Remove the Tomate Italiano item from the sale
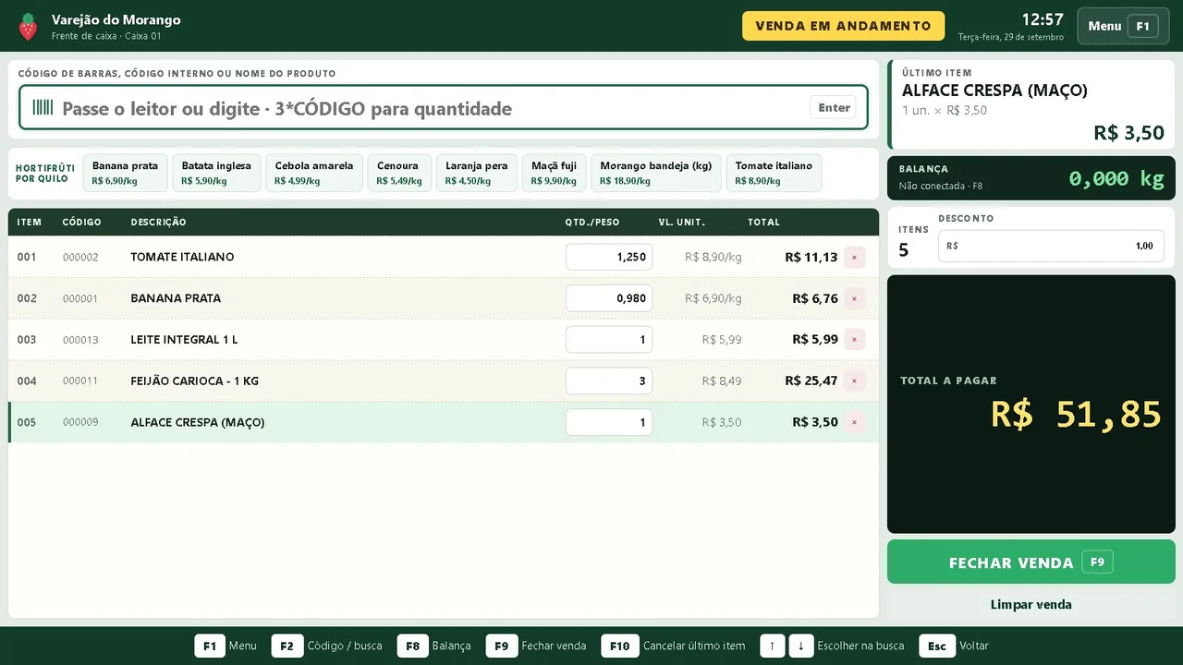 click(854, 257)
